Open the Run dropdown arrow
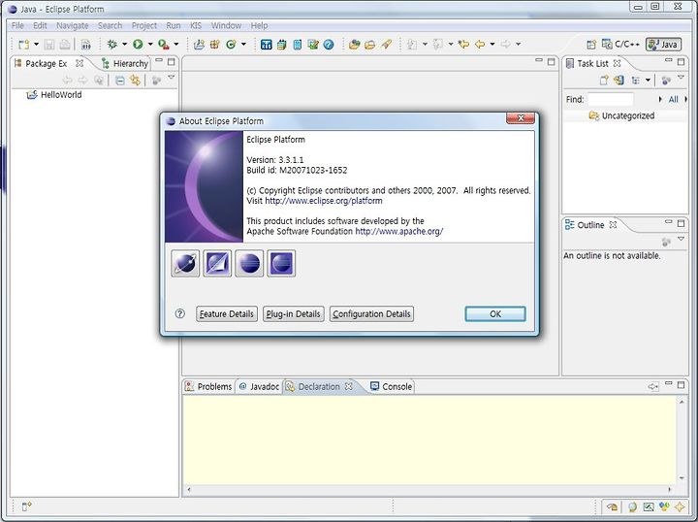Image resolution: width=698 pixels, height=522 pixels. point(150,44)
